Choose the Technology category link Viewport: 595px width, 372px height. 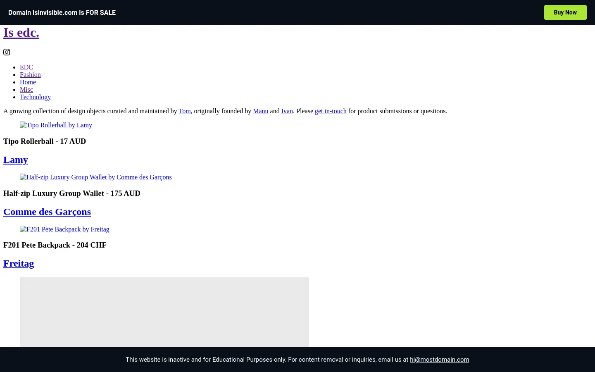(x=35, y=97)
